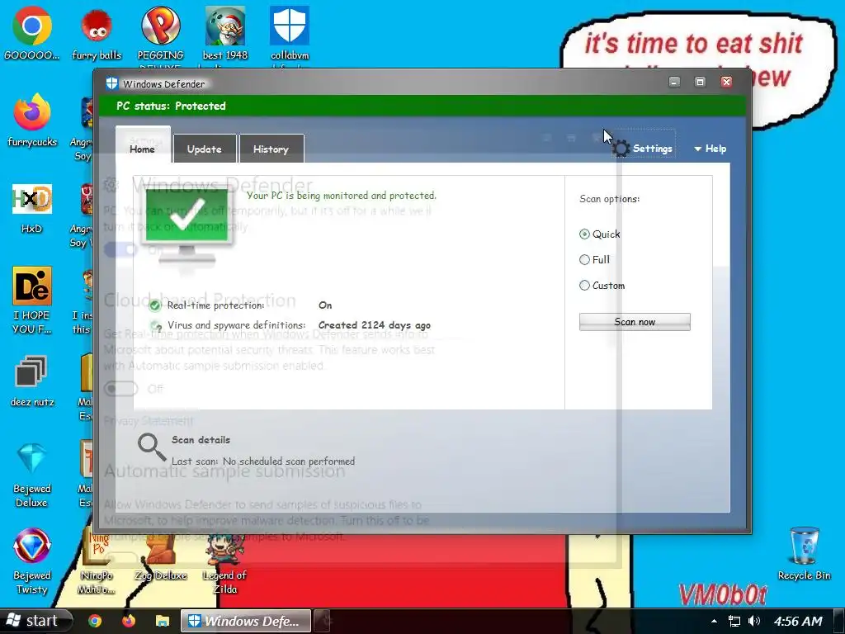
Task: Click 'Last scan: No scheduled scan performed' text
Action: [x=263, y=461]
